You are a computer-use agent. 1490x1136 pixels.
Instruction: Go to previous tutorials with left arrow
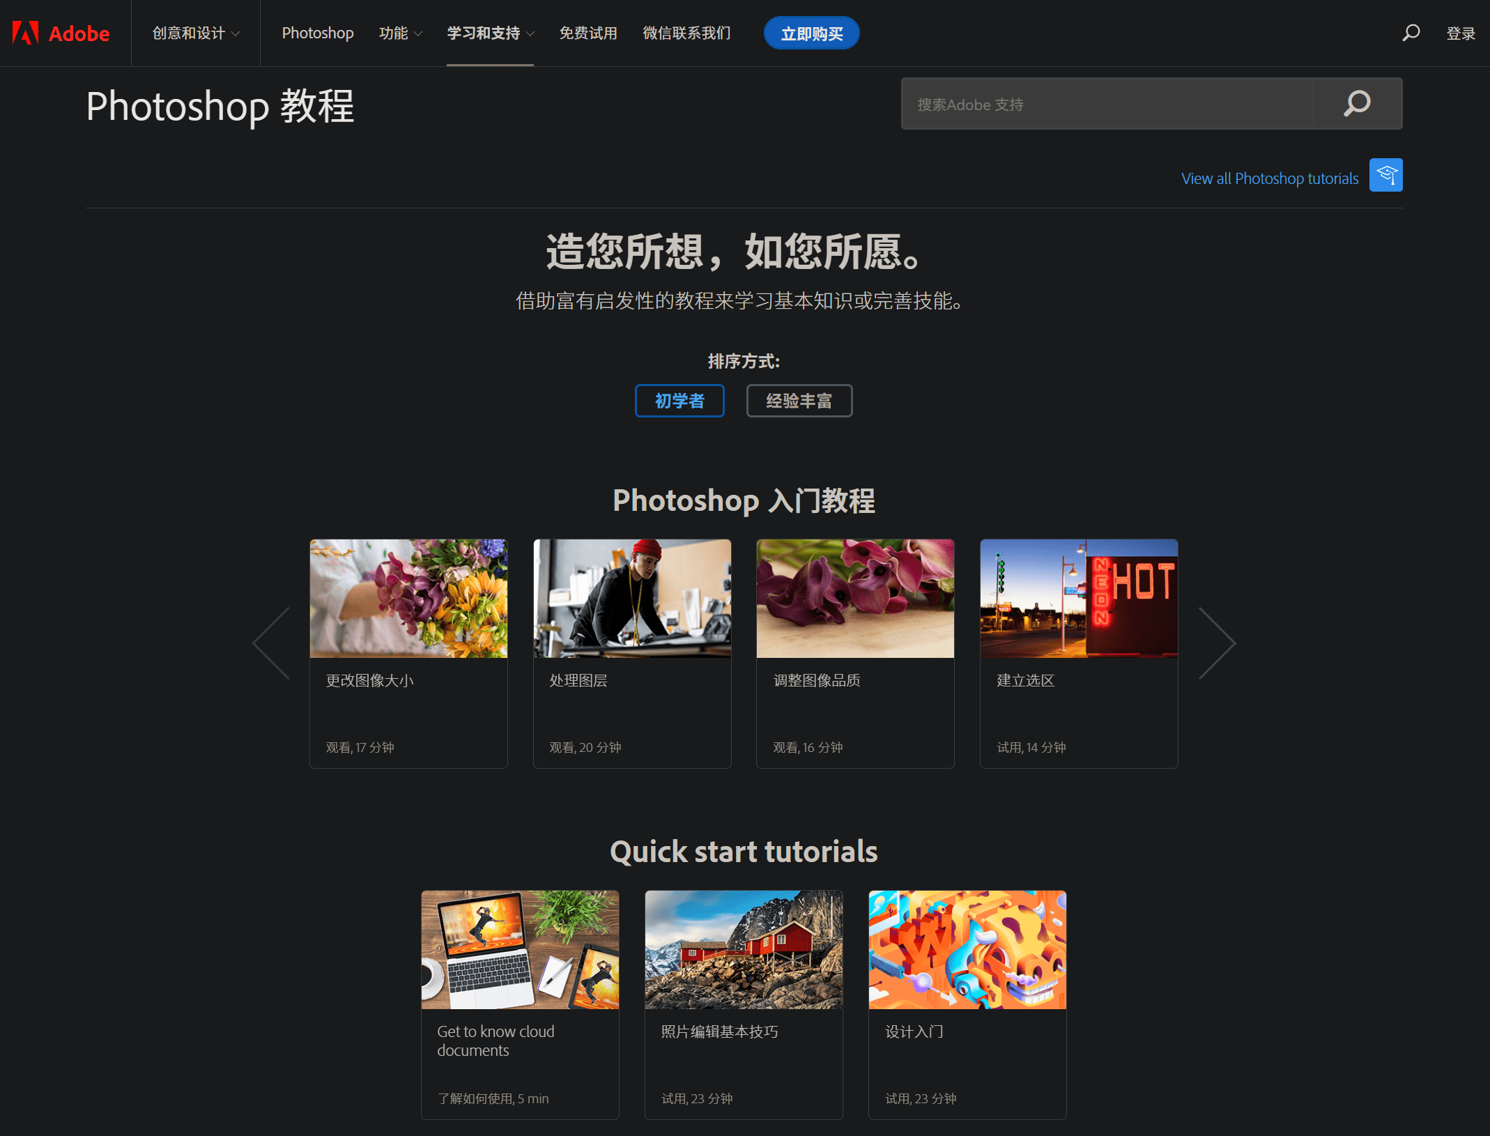pyautogui.click(x=271, y=643)
